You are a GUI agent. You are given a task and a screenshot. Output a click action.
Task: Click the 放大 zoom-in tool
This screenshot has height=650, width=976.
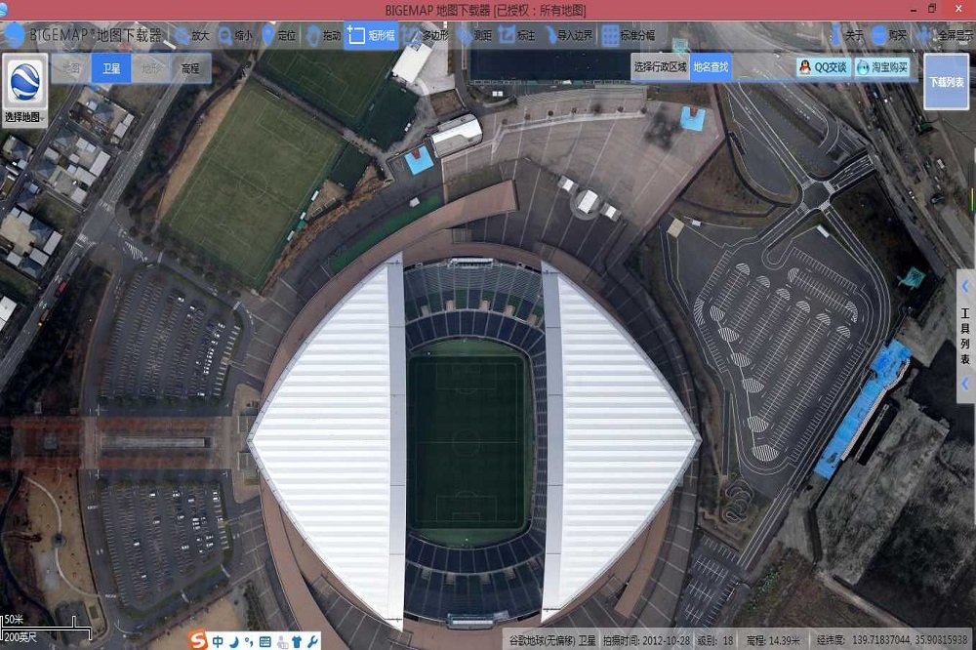[x=192, y=35]
